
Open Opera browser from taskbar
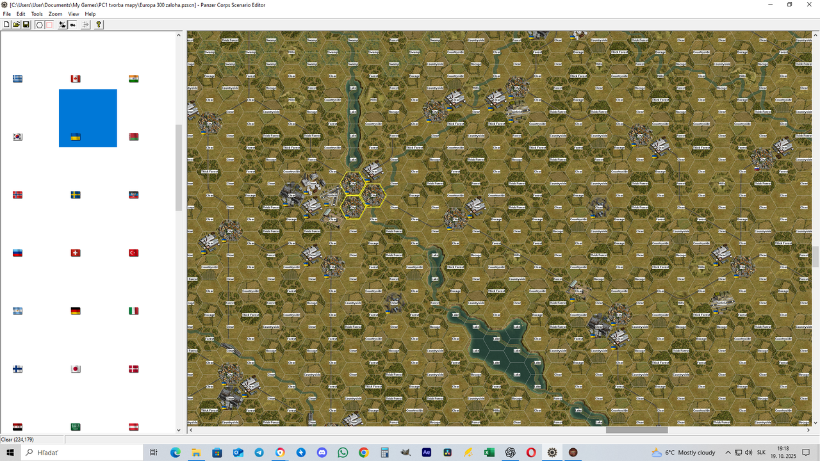tap(531, 452)
